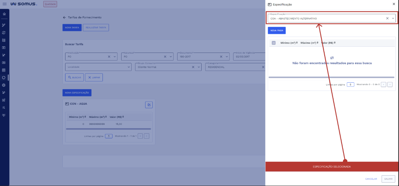Click the NOVA FAIXA button
The image size is (399, 186).
pos(277,30)
